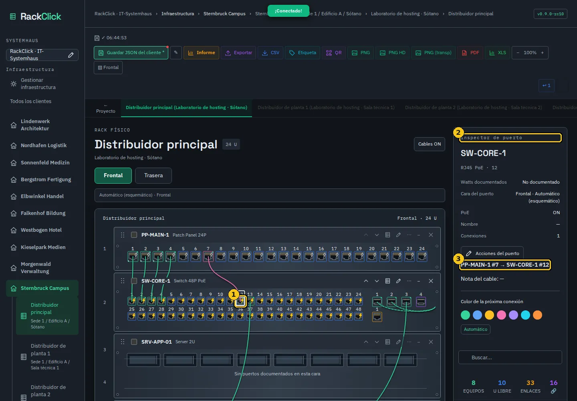The height and width of the screenshot is (401, 577).
Task: Click the small edit pencil next to save button
Action: click(x=176, y=53)
